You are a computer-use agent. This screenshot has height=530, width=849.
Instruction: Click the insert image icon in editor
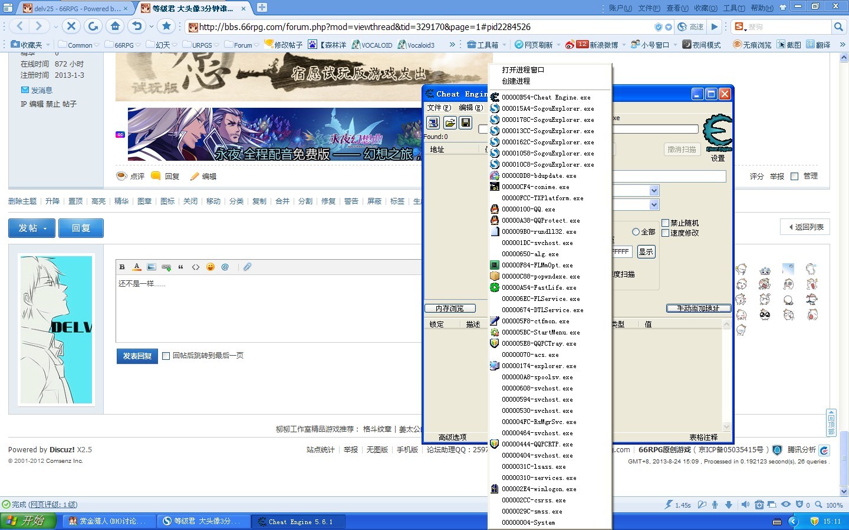point(152,267)
